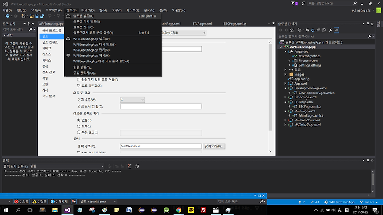Click the clear all icon in output panel toolbar
The height and width of the screenshot is (215, 383).
(x=130, y=166)
